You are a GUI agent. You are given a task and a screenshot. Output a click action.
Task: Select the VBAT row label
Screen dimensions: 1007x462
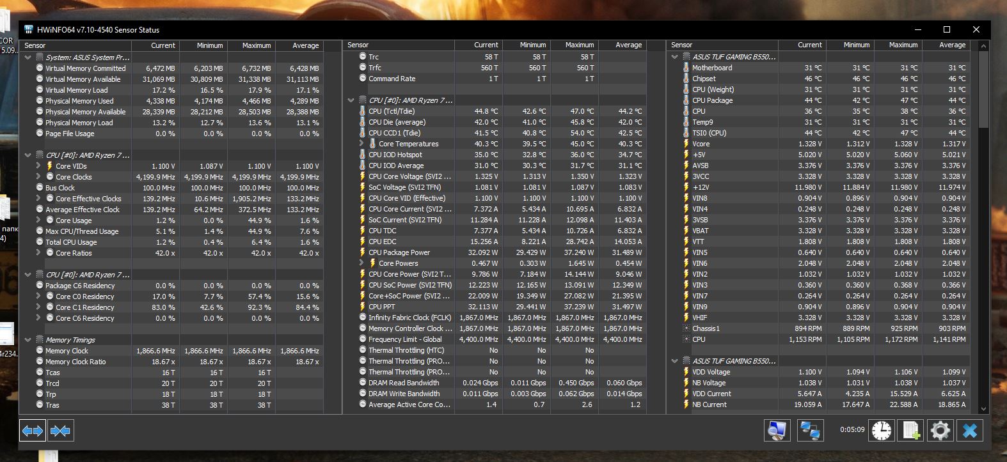click(x=701, y=231)
